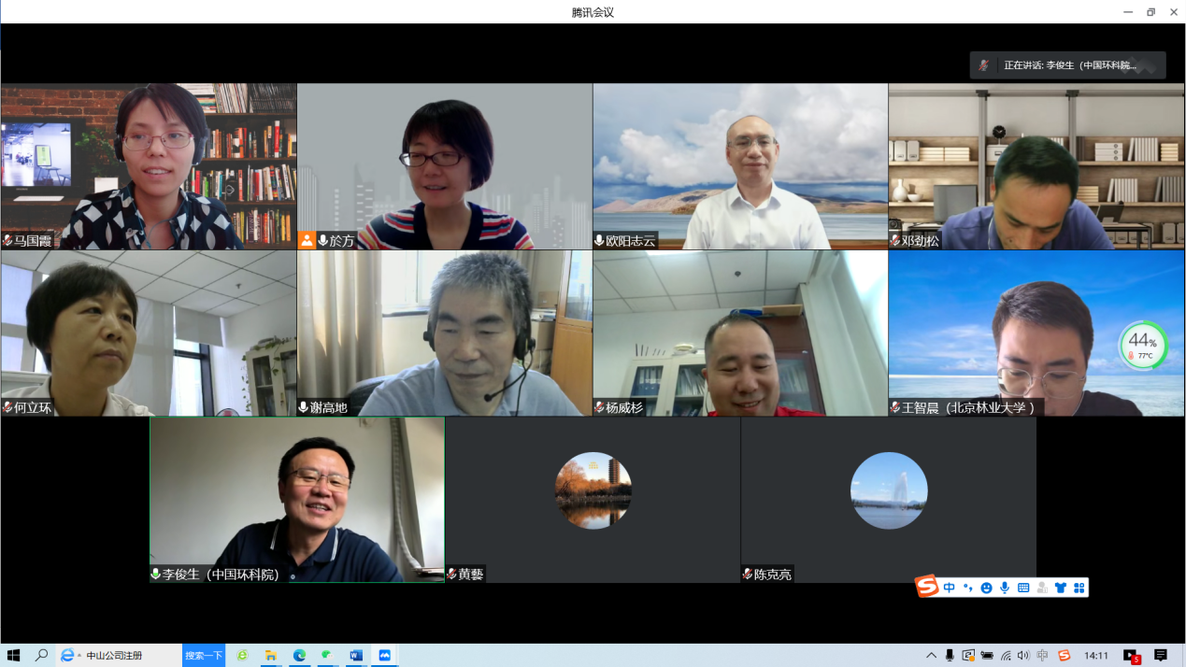Open Sogou soft keyboard icon
The width and height of the screenshot is (1186, 667).
point(1023,588)
